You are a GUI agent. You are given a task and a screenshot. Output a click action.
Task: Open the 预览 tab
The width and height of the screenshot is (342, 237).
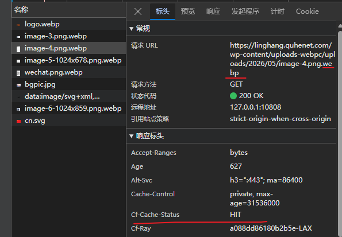[x=188, y=11]
